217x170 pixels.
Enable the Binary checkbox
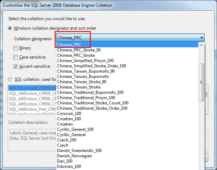15,48
